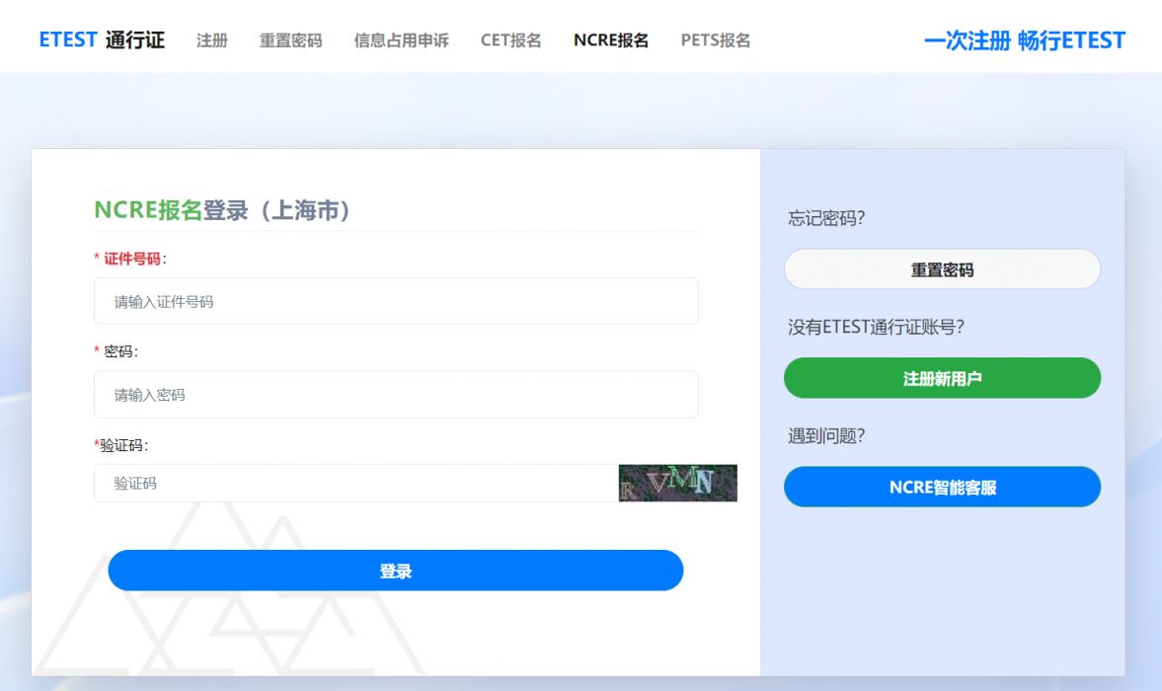Open the NCRE智能客服 support button
Image resolution: width=1162 pixels, height=691 pixels.
[x=942, y=487]
